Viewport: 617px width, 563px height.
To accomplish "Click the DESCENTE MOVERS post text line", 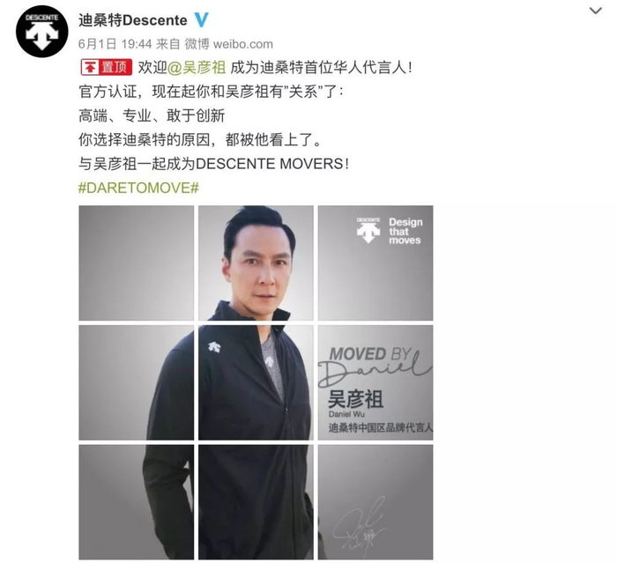I will 213,164.
